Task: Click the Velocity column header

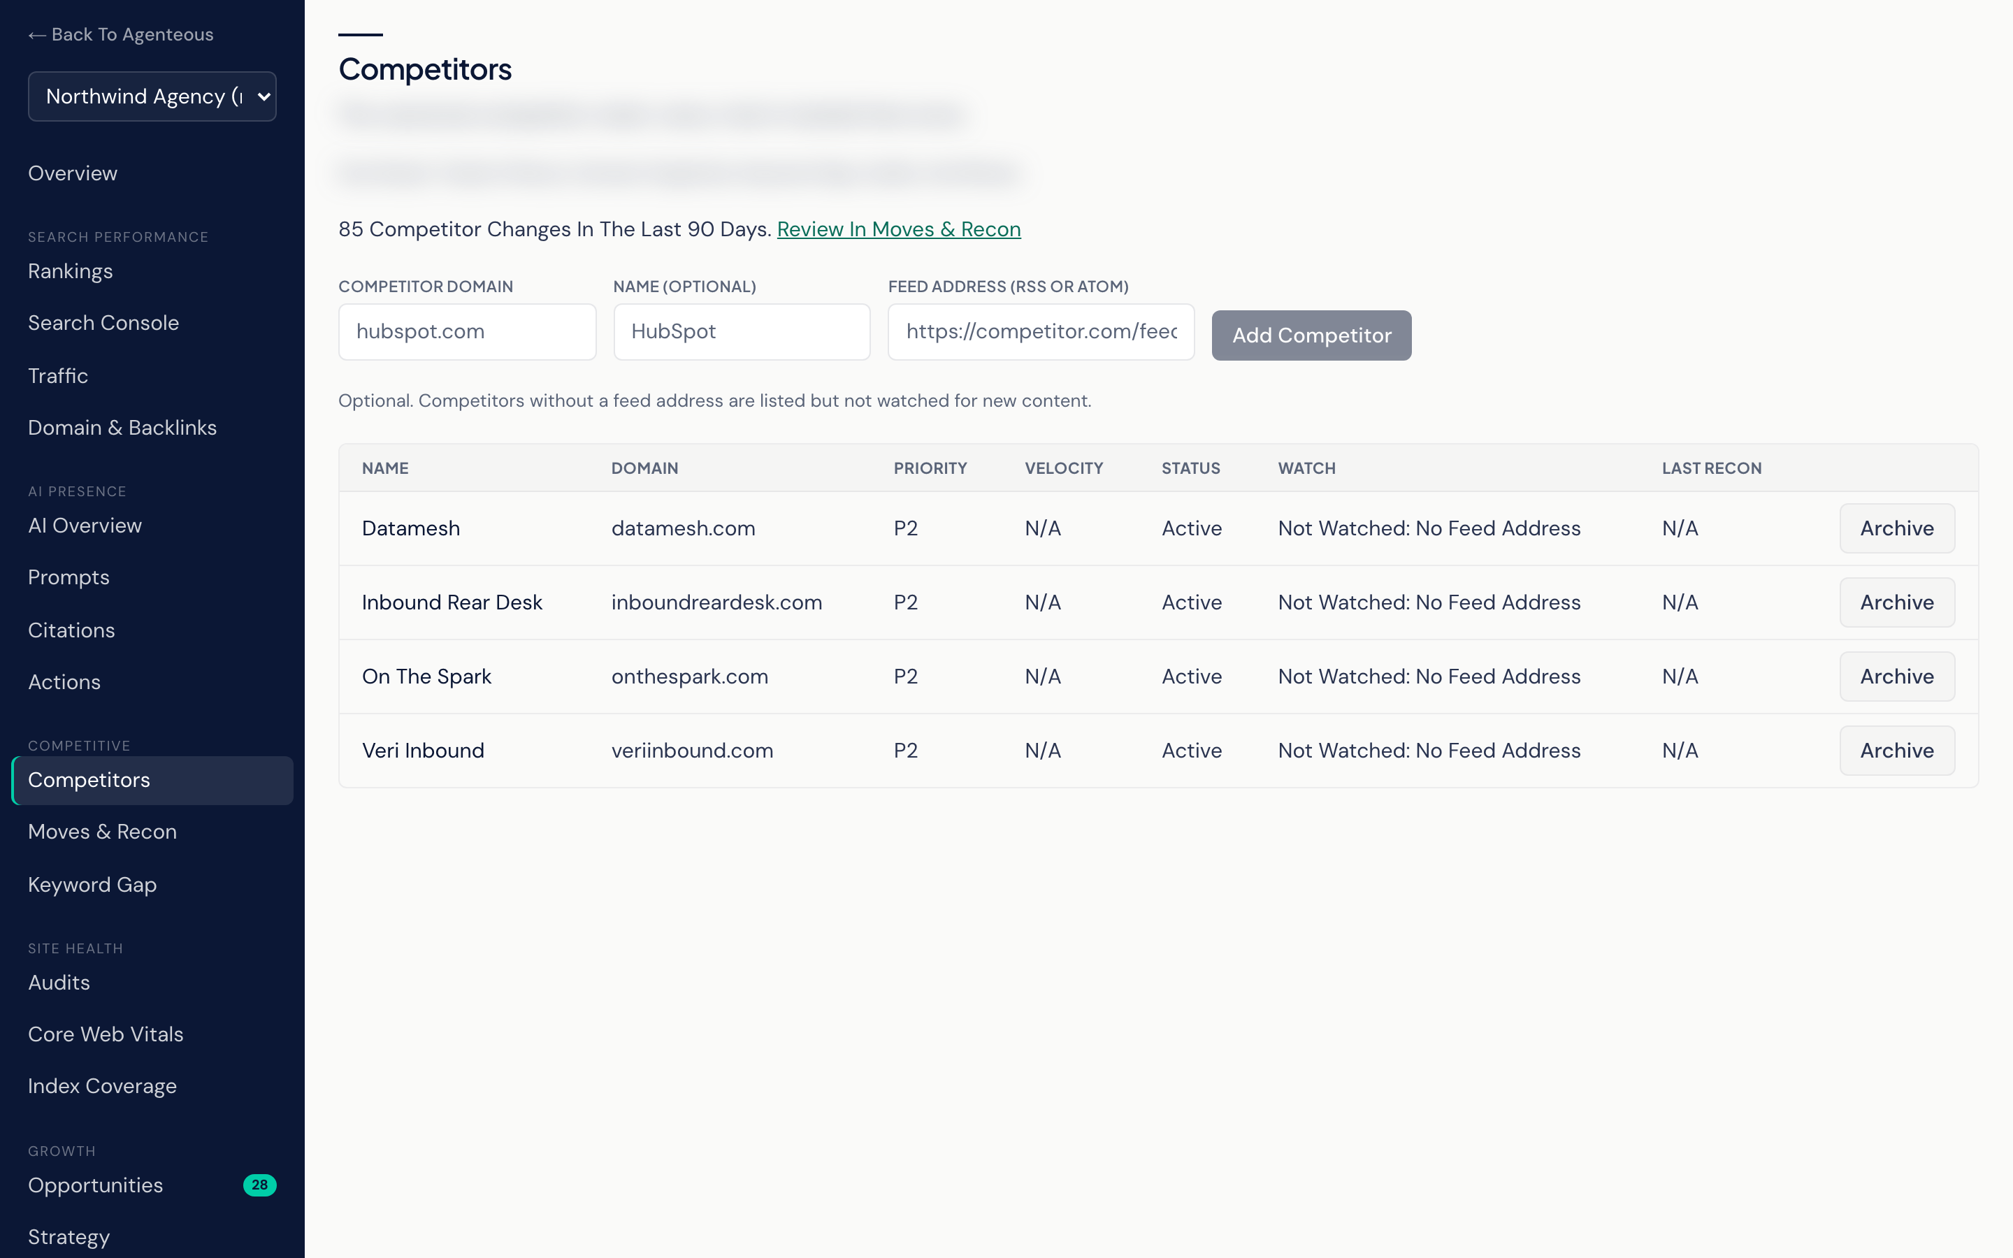Action: click(1064, 468)
